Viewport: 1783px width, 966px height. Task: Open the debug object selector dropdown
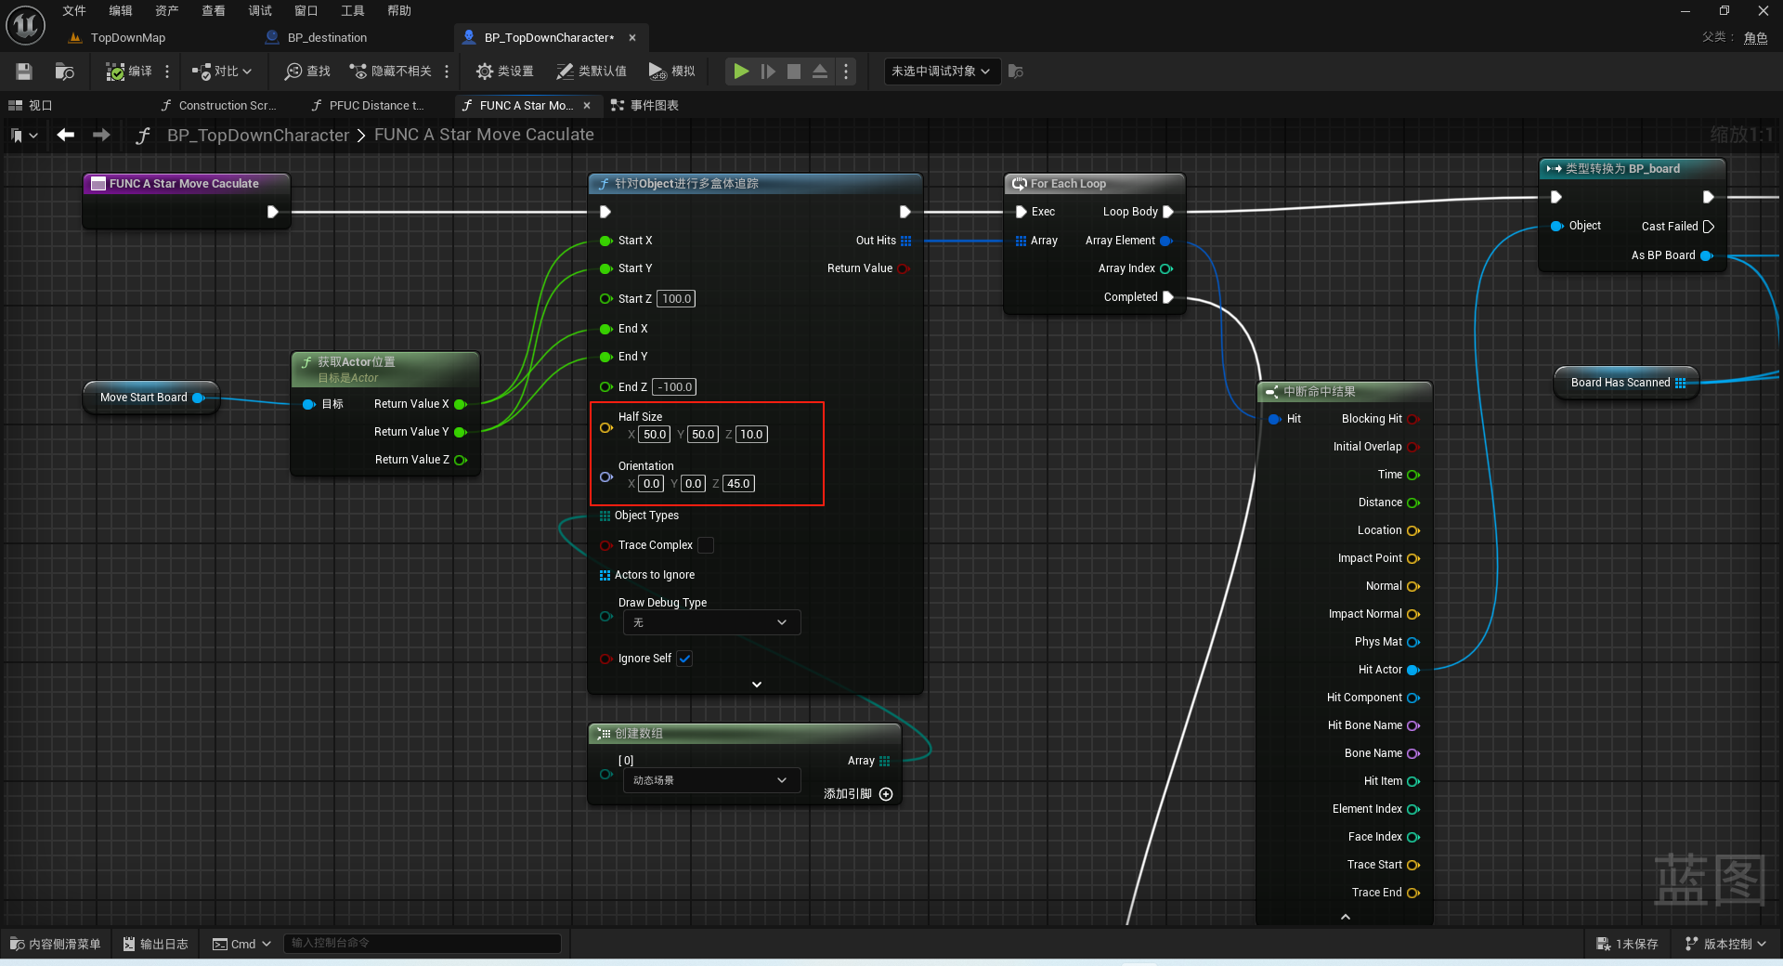[x=942, y=72]
